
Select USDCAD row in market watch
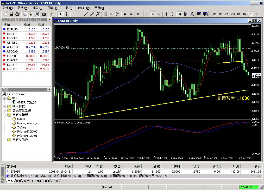26,51
